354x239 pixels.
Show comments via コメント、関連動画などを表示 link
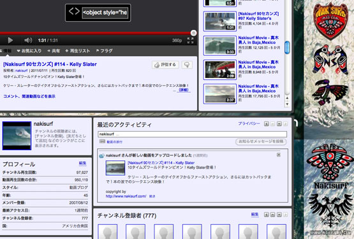[29, 96]
